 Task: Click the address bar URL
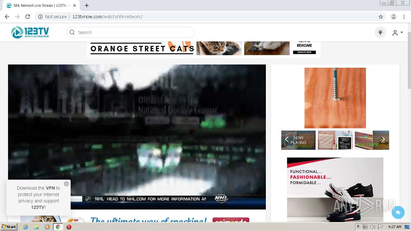(x=107, y=17)
